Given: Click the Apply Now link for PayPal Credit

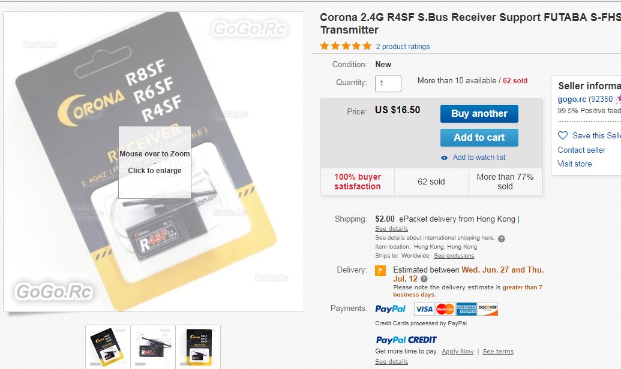Looking at the screenshot, I should click(457, 351).
